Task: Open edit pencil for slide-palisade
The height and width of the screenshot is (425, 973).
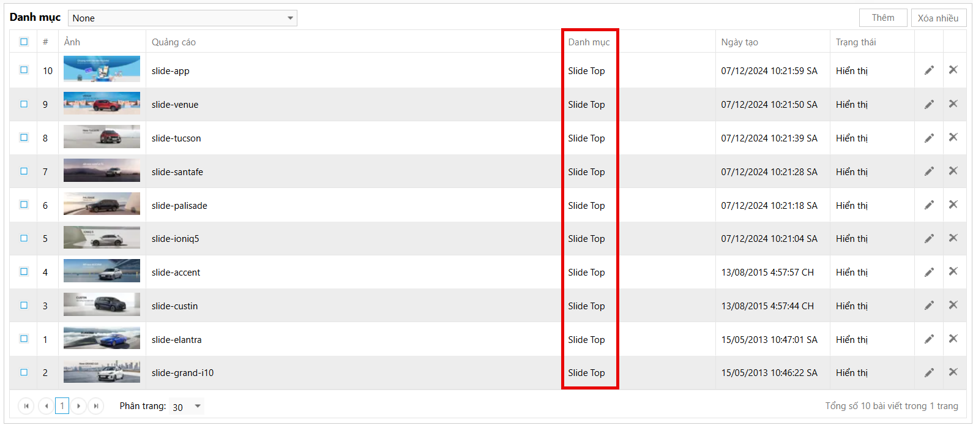Action: (928, 205)
